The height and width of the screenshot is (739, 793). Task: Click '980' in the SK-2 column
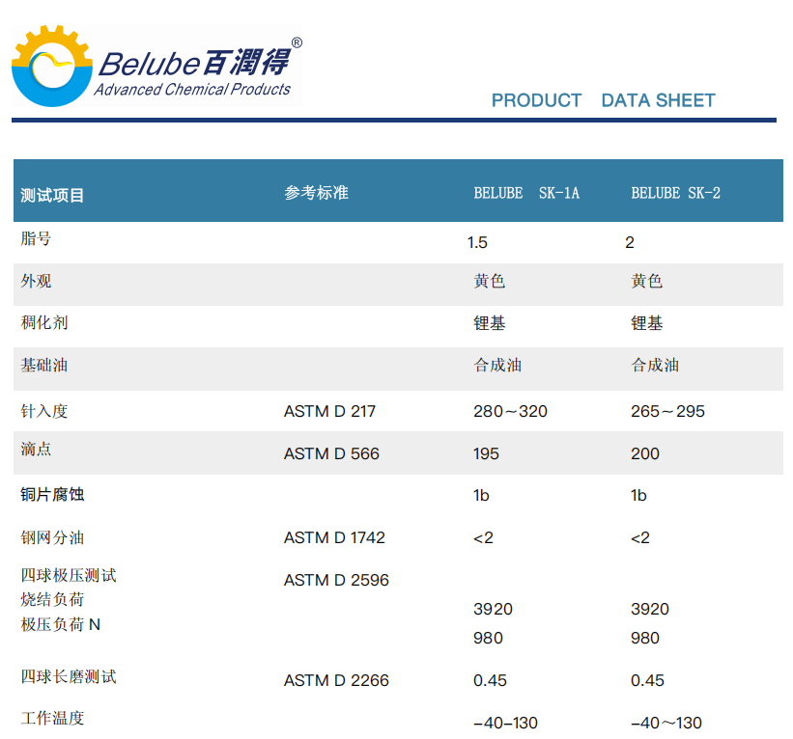pos(645,639)
